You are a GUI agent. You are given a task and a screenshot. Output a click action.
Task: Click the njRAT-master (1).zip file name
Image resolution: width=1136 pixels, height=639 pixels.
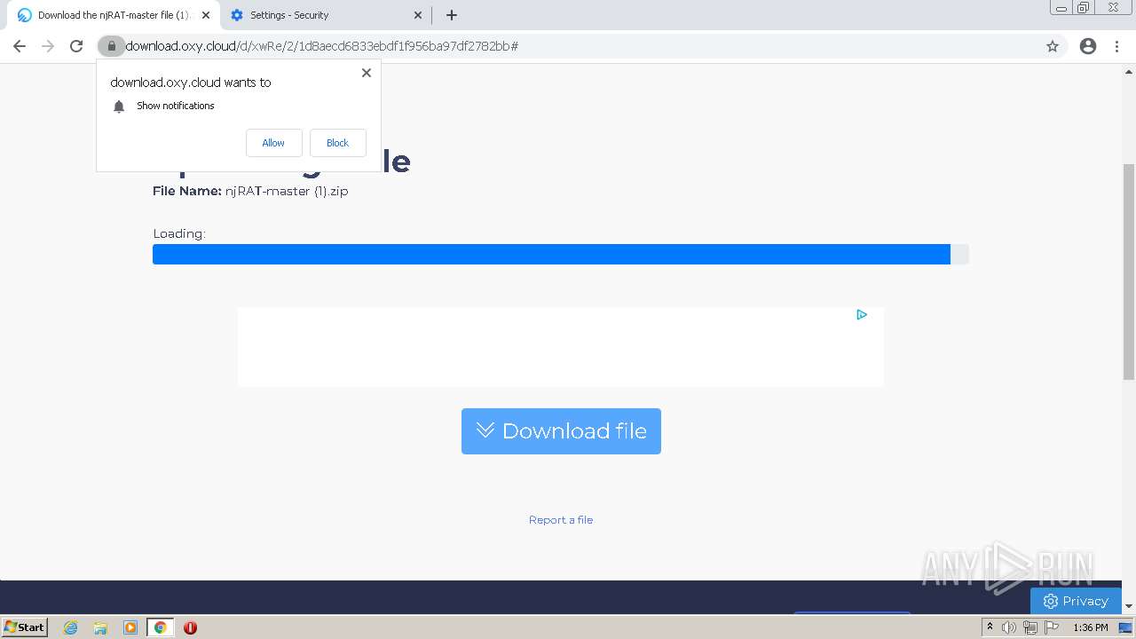[287, 191]
